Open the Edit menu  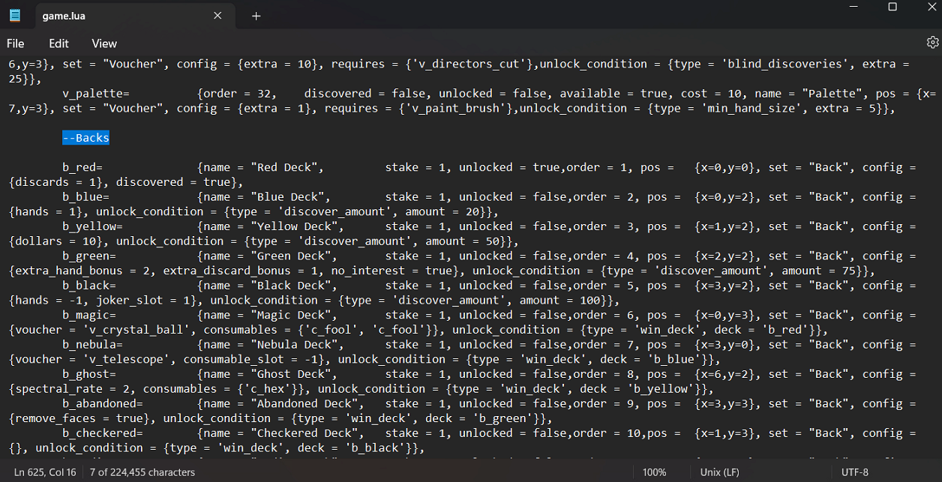(58, 43)
